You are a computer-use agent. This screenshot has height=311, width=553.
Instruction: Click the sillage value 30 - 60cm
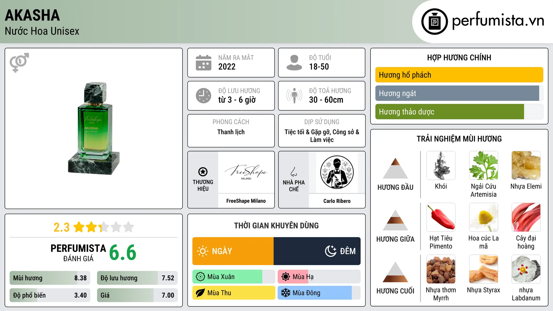pos(326,100)
